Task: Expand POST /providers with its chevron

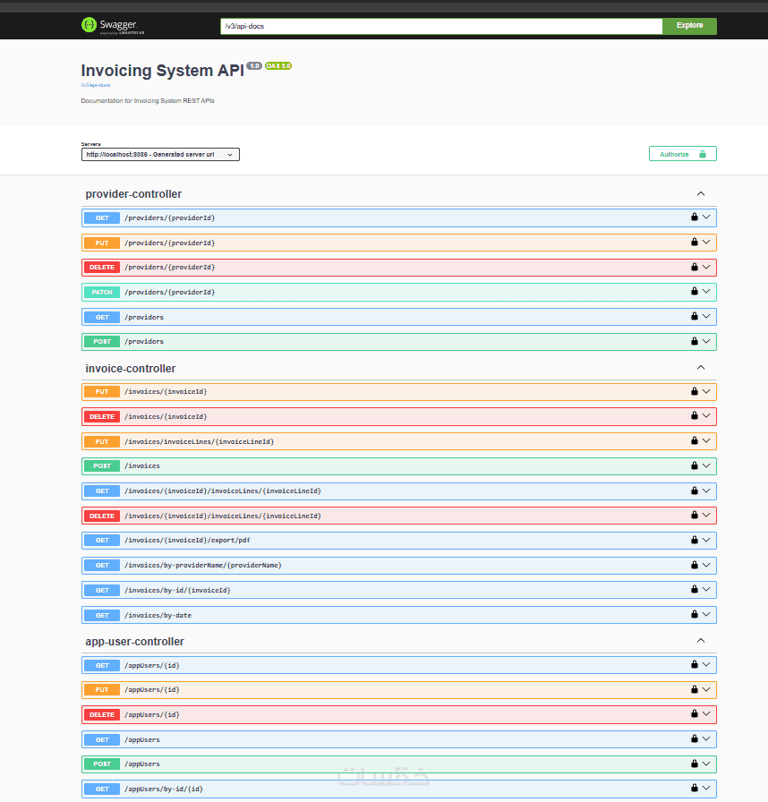Action: point(706,341)
